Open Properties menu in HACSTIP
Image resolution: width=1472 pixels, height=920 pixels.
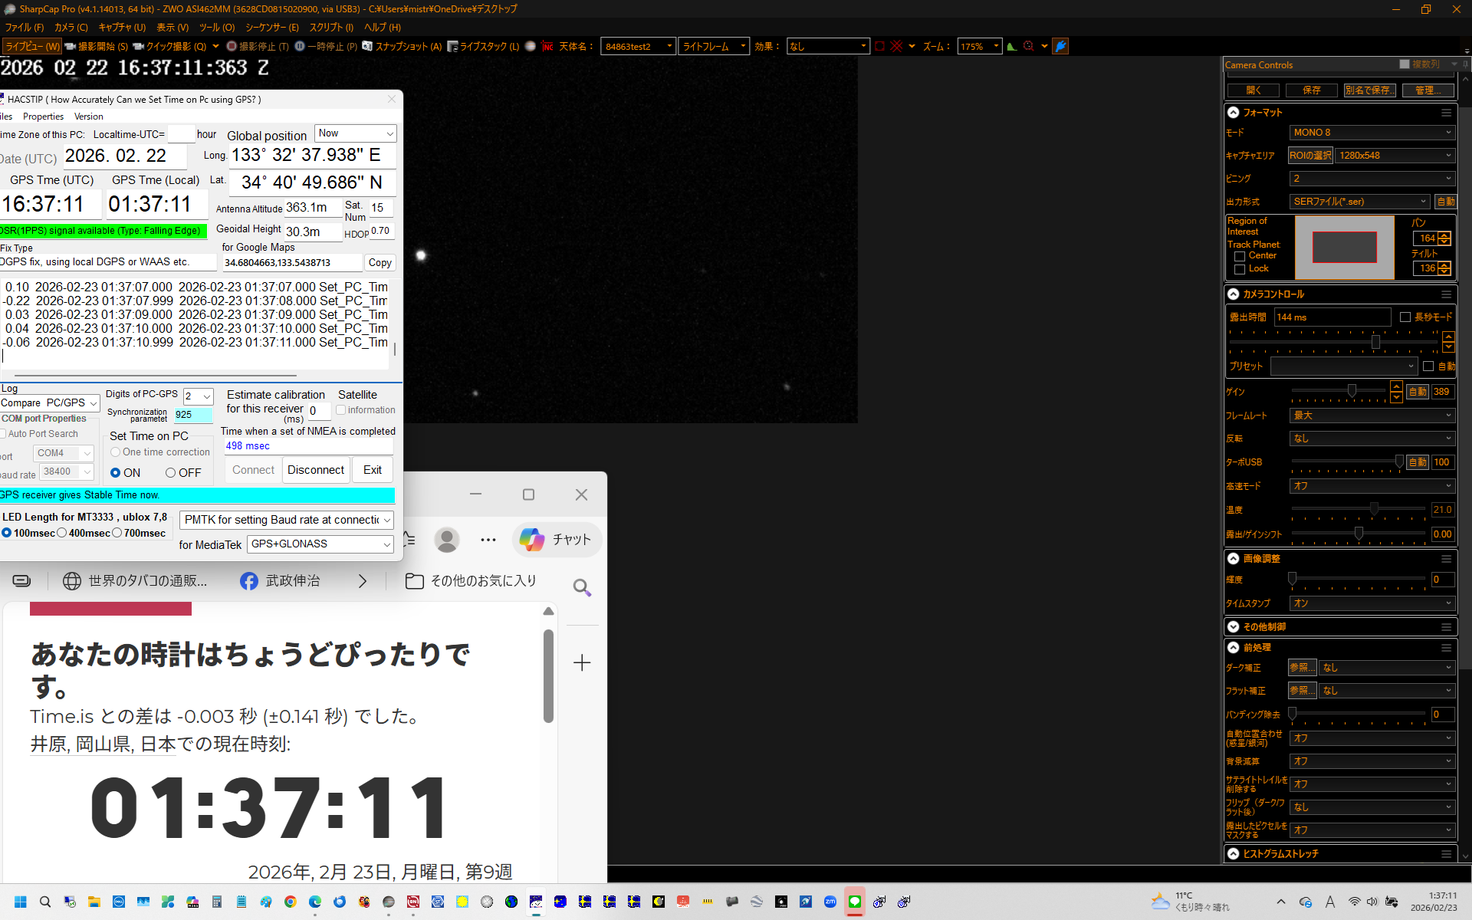(x=43, y=117)
